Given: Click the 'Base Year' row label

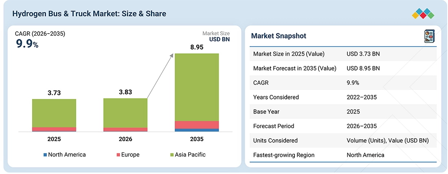Looking at the screenshot, I should pos(266,112).
